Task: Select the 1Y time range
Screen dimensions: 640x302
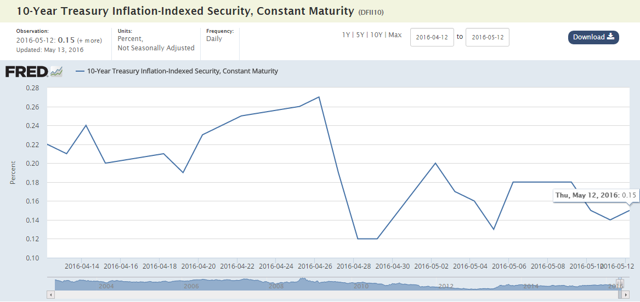Action: click(346, 35)
